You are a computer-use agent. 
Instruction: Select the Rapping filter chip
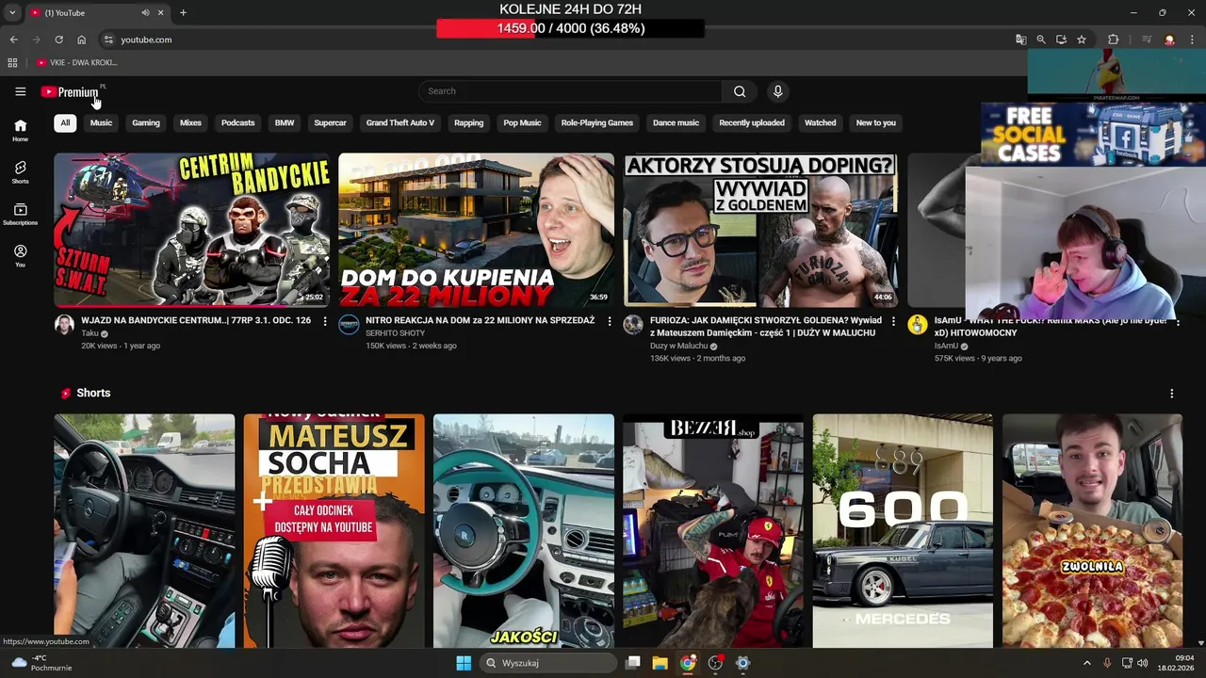click(x=468, y=122)
